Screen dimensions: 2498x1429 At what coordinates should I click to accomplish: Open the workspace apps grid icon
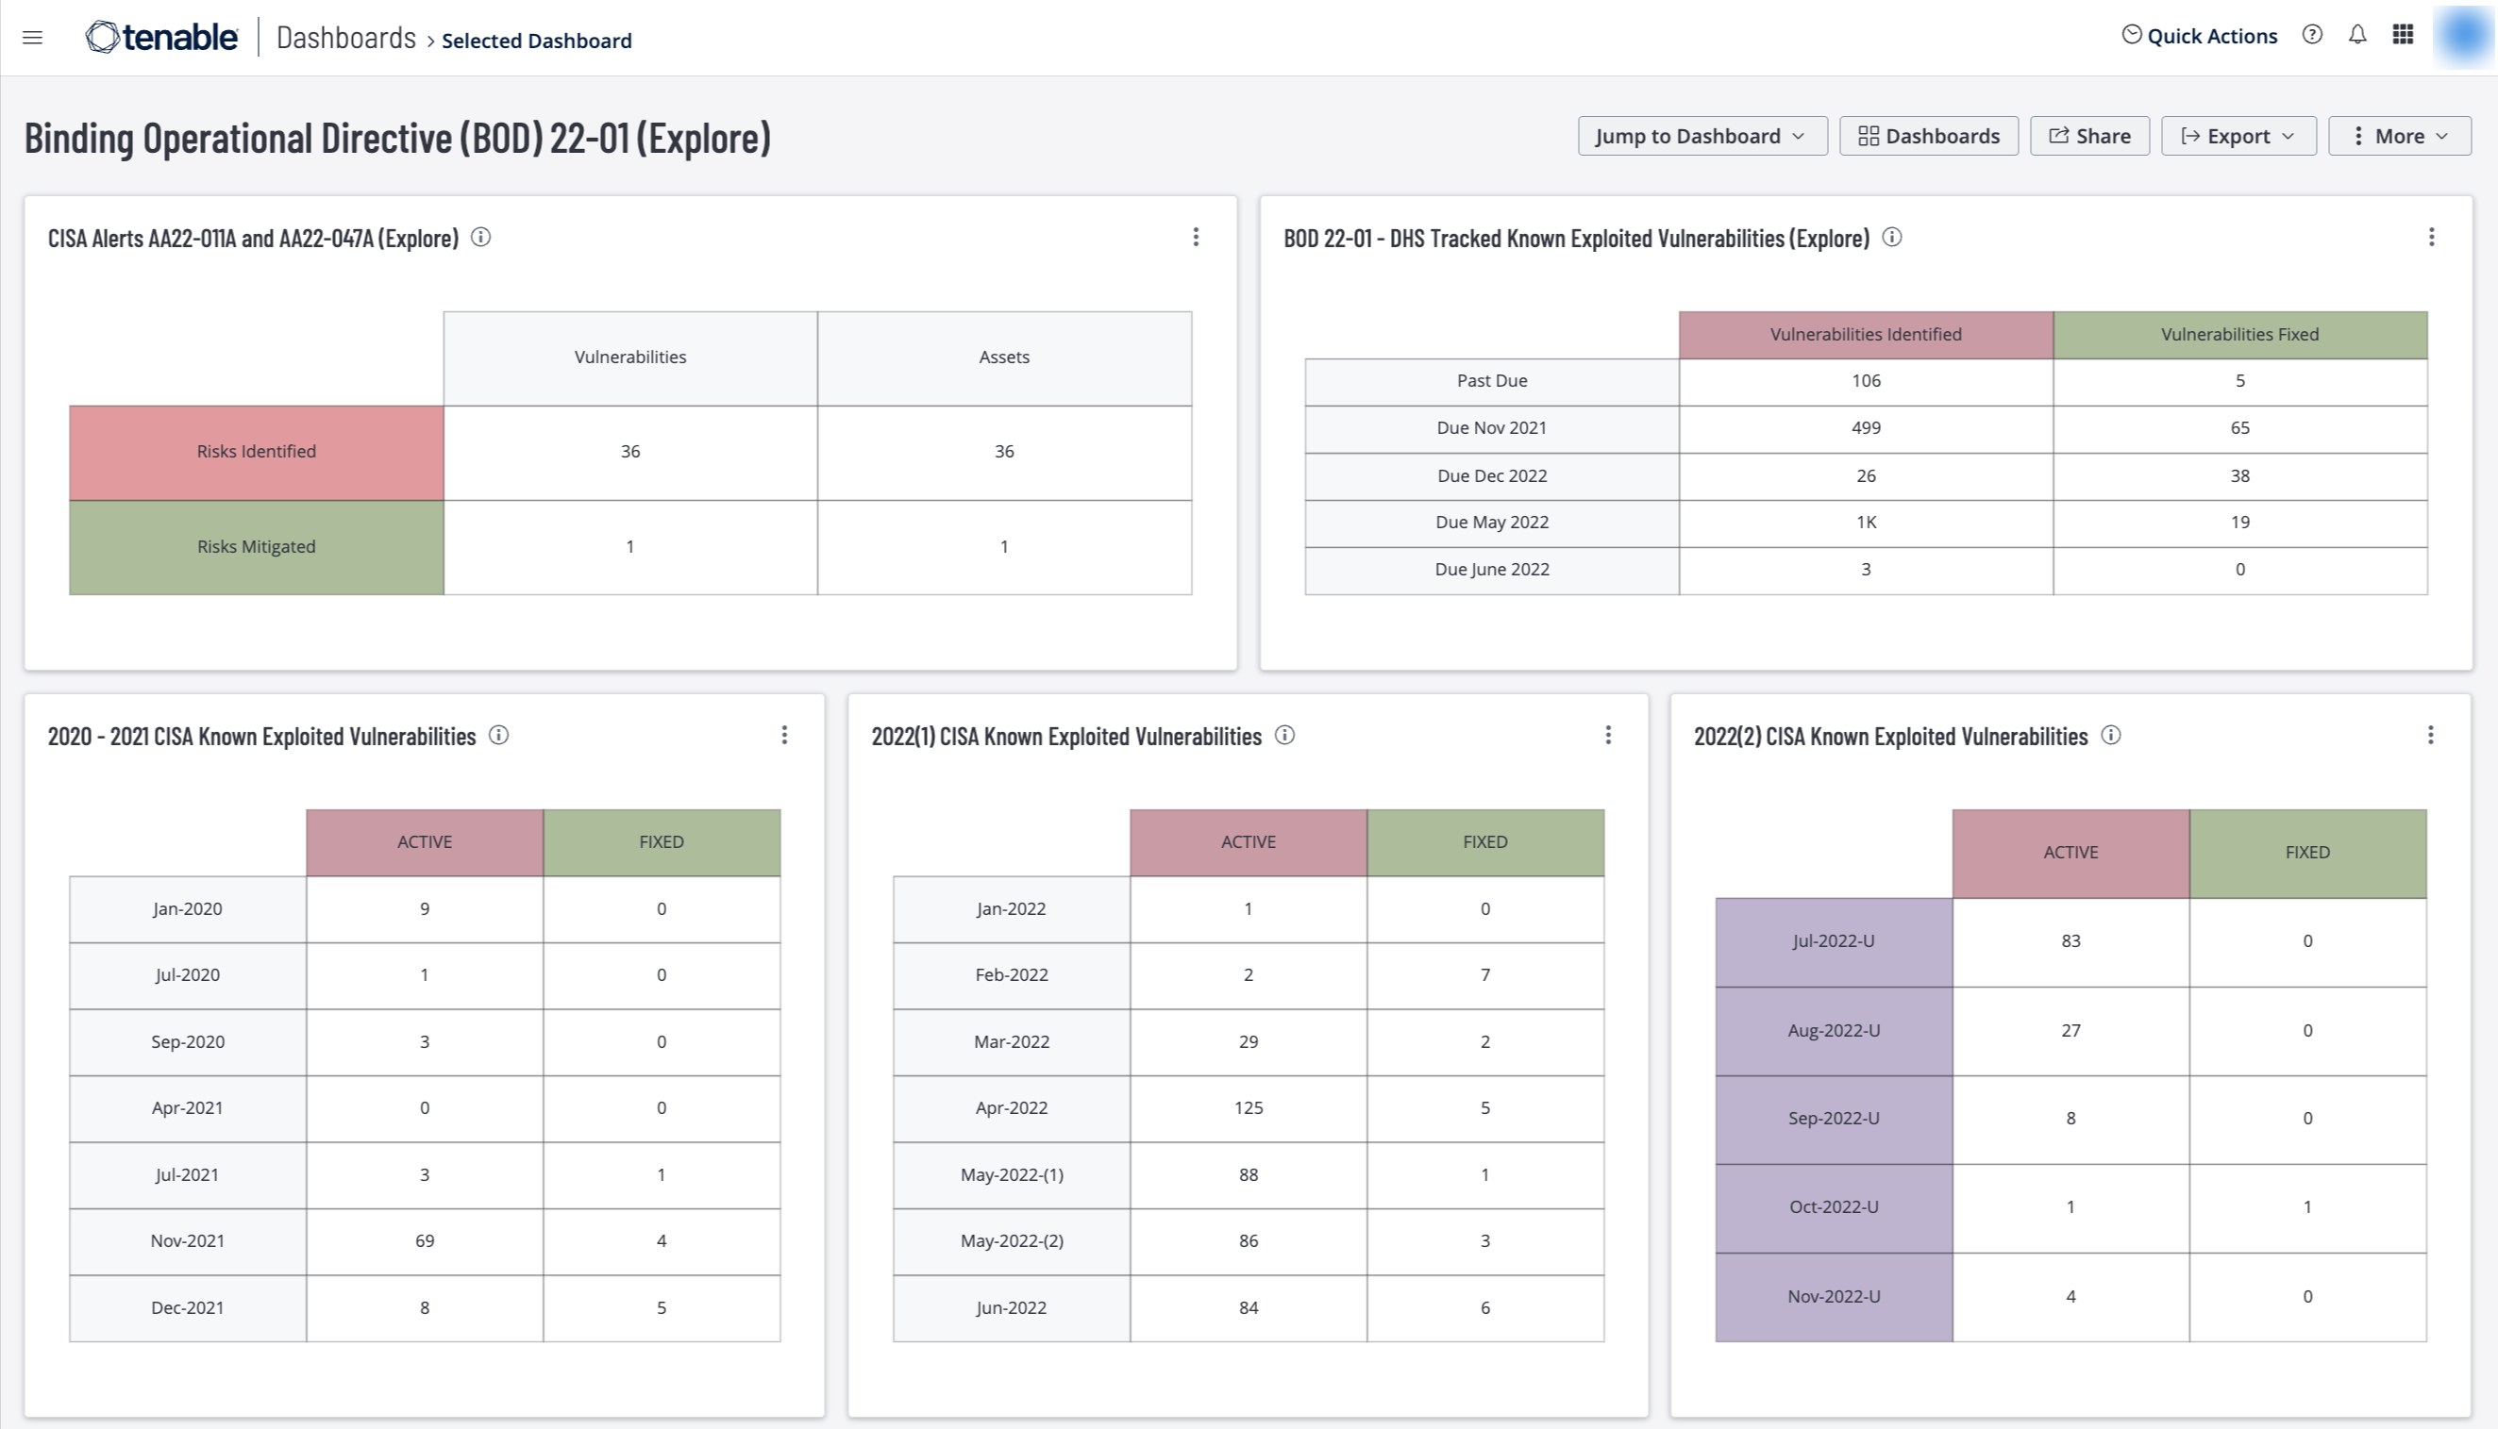pos(2403,35)
